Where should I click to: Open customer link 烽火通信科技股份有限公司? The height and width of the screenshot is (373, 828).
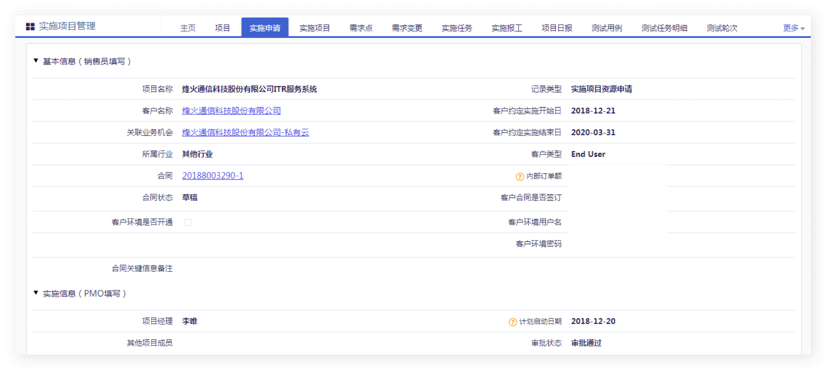(231, 111)
